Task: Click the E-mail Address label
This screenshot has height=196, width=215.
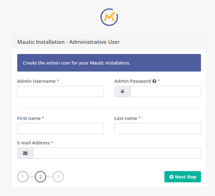Action: click(33, 143)
